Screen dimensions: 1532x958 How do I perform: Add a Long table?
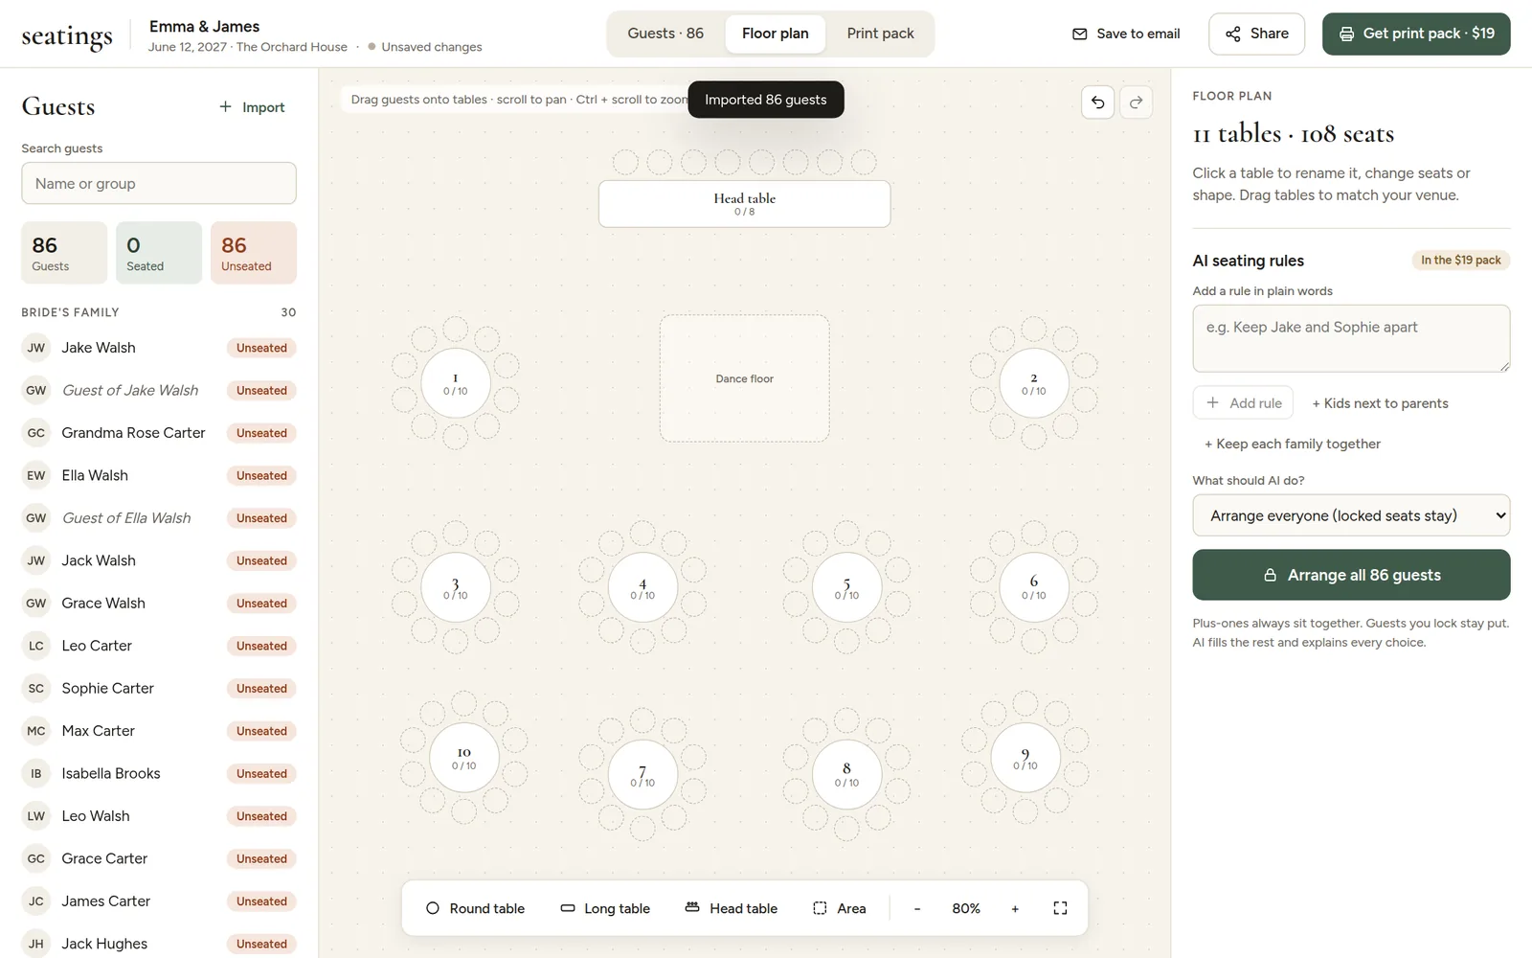[605, 908]
